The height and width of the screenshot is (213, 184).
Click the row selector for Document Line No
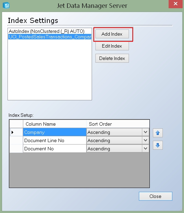point(16,140)
